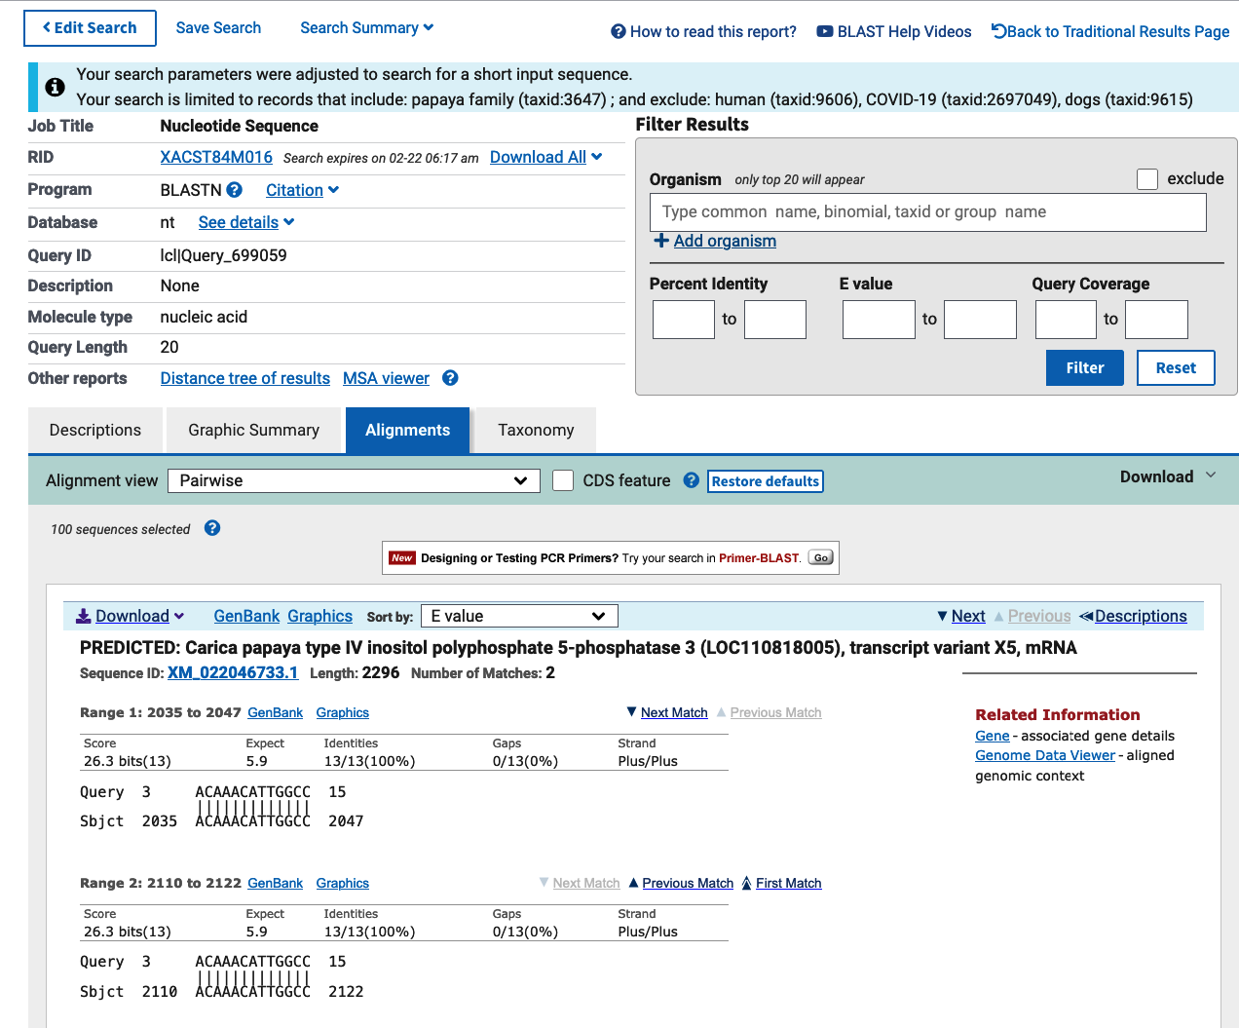Click the Add organism link
The image size is (1239, 1028).
tap(725, 241)
